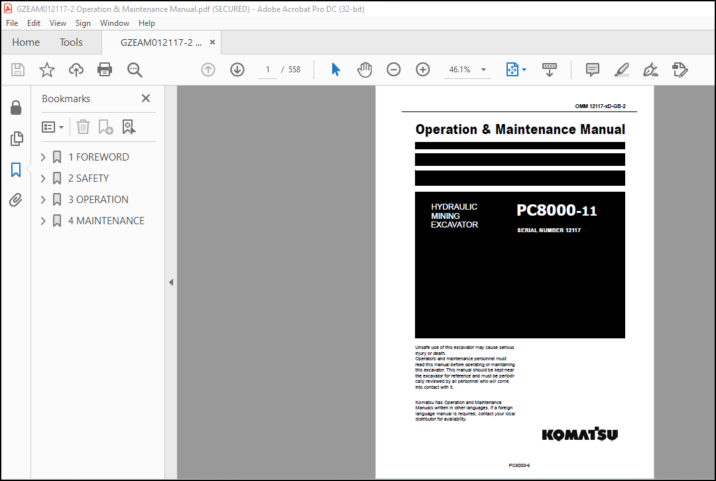Open the View menu
716x481 pixels.
pos(58,23)
